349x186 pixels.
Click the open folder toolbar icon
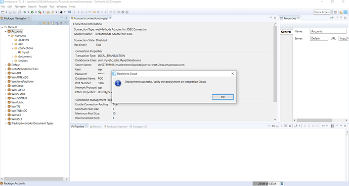(x=48, y=12)
